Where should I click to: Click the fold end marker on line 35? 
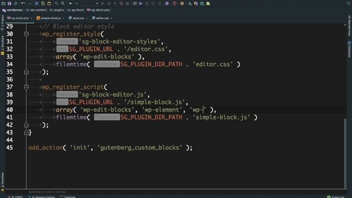click(x=26, y=72)
